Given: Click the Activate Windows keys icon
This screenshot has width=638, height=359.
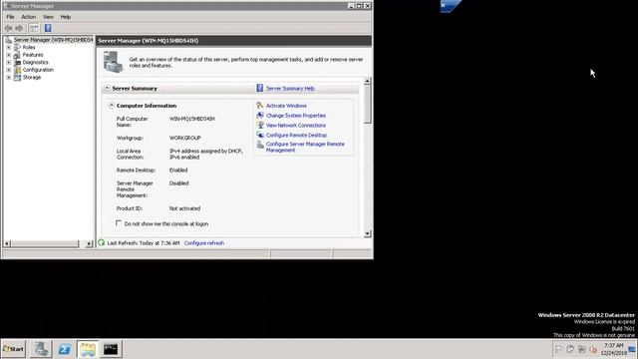Looking at the screenshot, I should coord(260,106).
